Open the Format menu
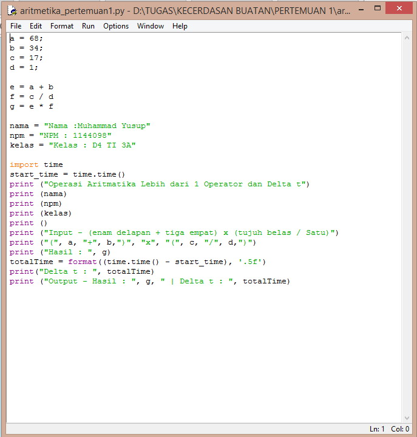 tap(62, 26)
